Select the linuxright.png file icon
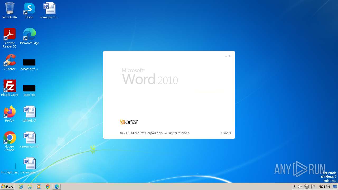 (10, 168)
